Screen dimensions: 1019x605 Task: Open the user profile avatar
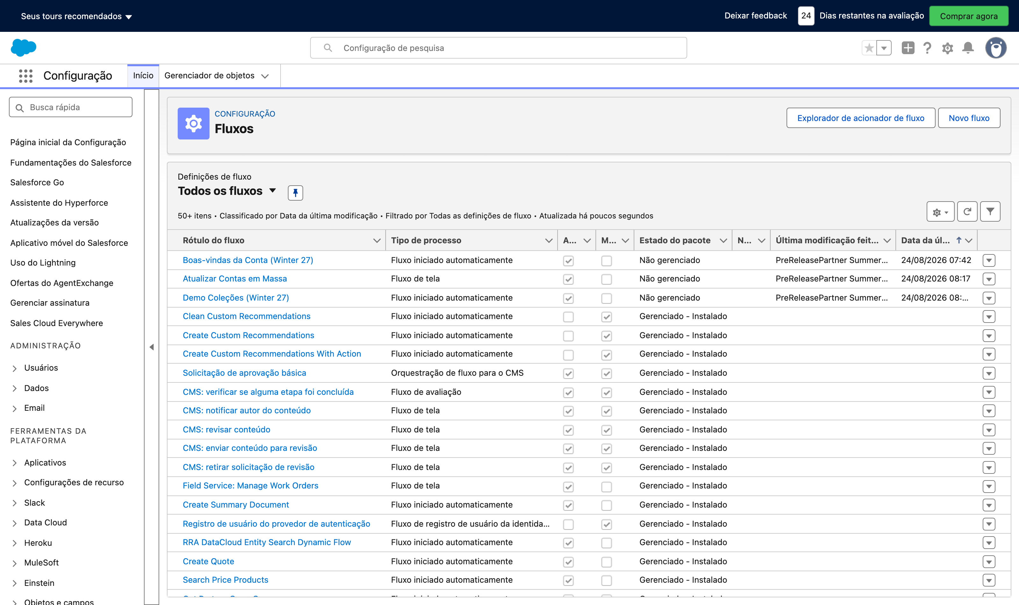coord(996,48)
